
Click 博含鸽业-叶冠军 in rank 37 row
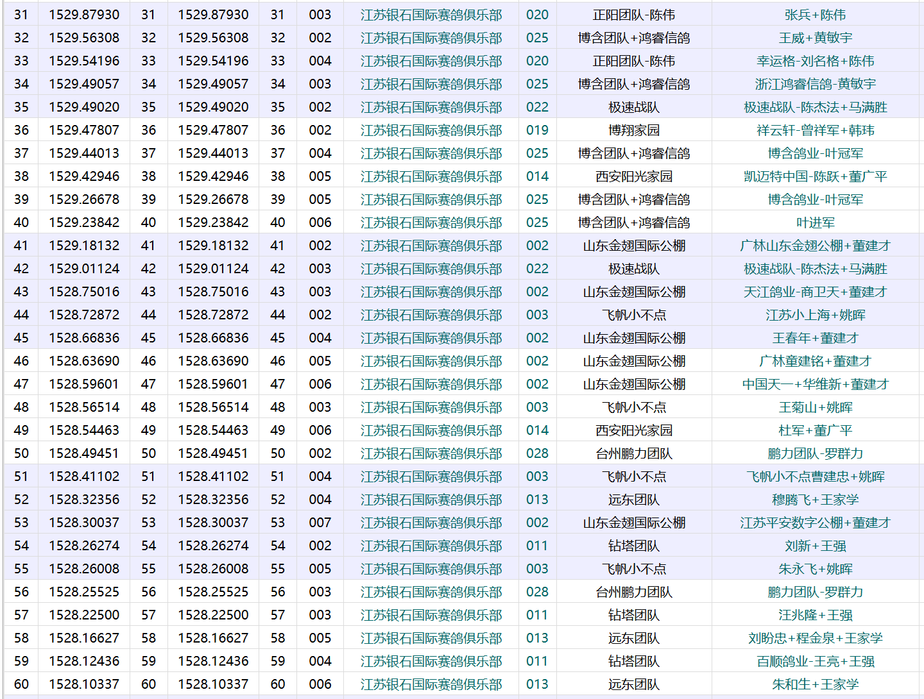(815, 153)
